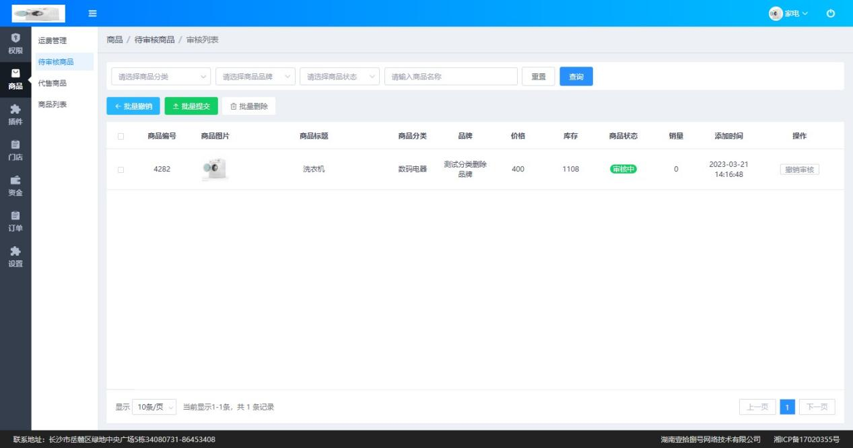
Task: Open the 请选择商品状态 dropdown
Action: pos(340,77)
